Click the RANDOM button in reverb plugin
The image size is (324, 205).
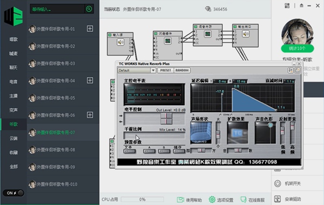[x=182, y=70]
